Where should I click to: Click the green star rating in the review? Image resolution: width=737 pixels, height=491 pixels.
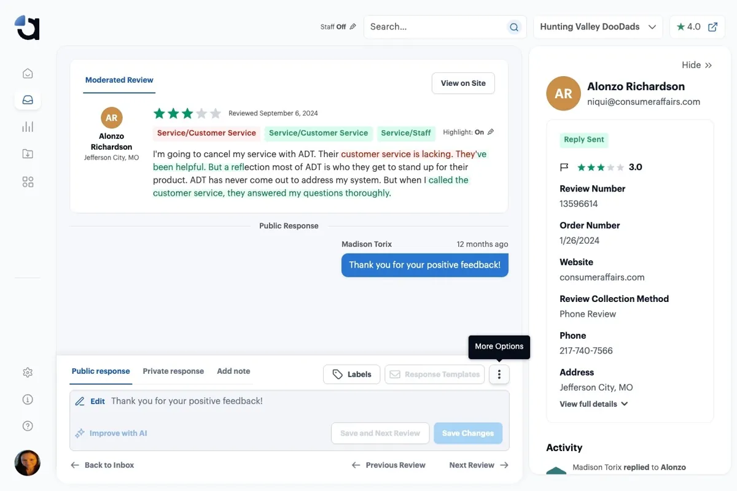point(187,114)
